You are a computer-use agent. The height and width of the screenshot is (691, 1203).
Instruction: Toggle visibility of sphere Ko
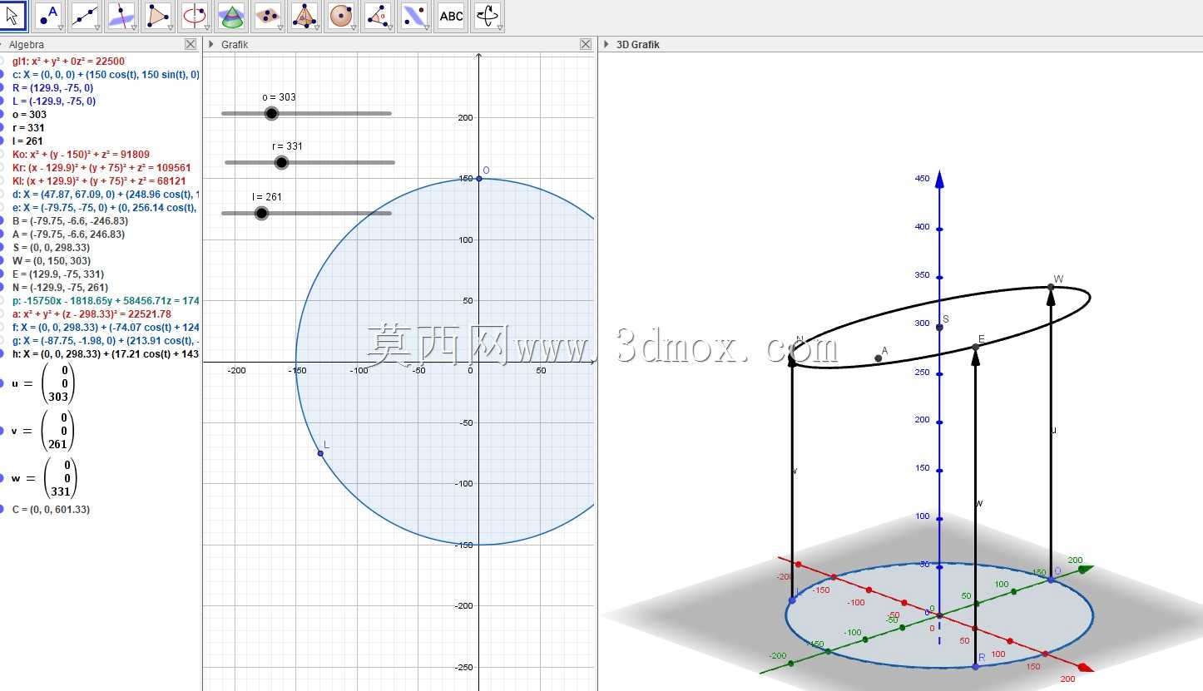click(x=2, y=154)
